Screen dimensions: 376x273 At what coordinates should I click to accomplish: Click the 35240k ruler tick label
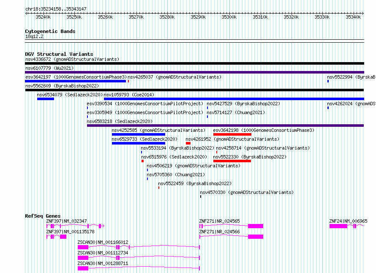click(x=43, y=17)
